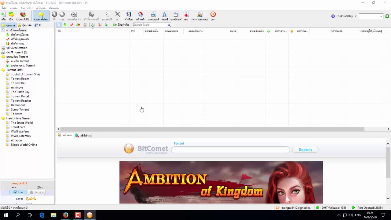
Task: Toggle the red checkmark completed filter
Action: click(x=71, y=25)
